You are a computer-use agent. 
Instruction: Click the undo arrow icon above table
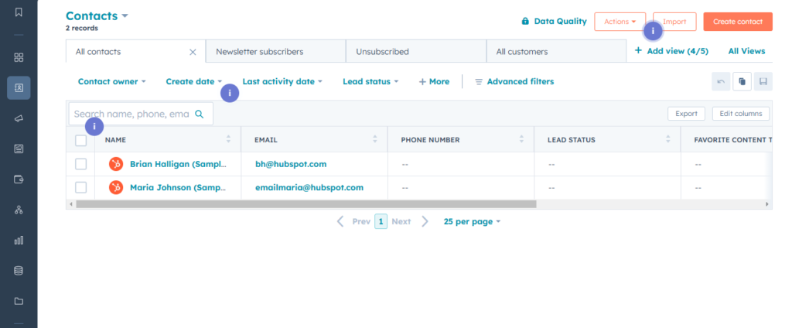tap(721, 81)
